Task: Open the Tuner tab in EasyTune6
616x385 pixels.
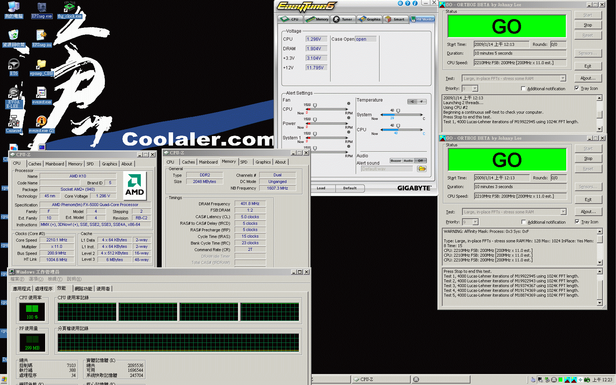Action: coord(343,19)
